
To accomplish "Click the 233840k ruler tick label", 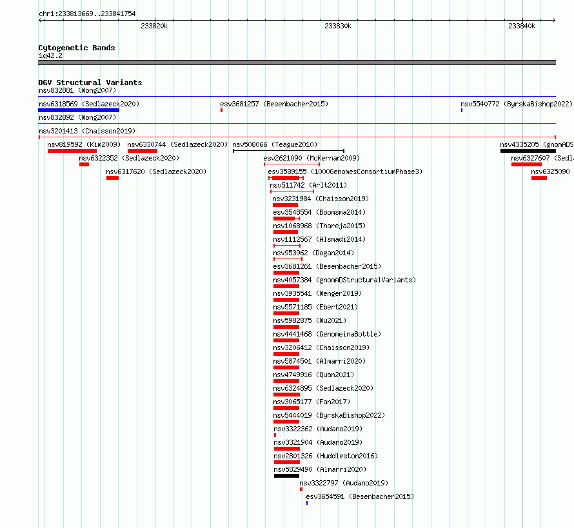I will (522, 26).
